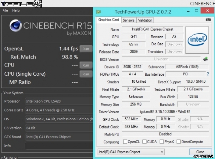215x159 pixels.
Task: Maximize the GPU-Z window
Action: [x=197, y=11]
